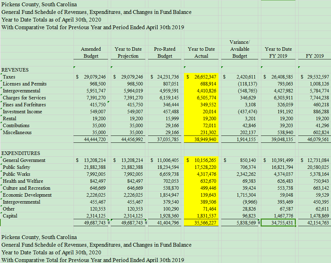Image resolution: width=331 pixels, height=263 pixels.
Task: Click Capital row label
Action: click(10, 216)
